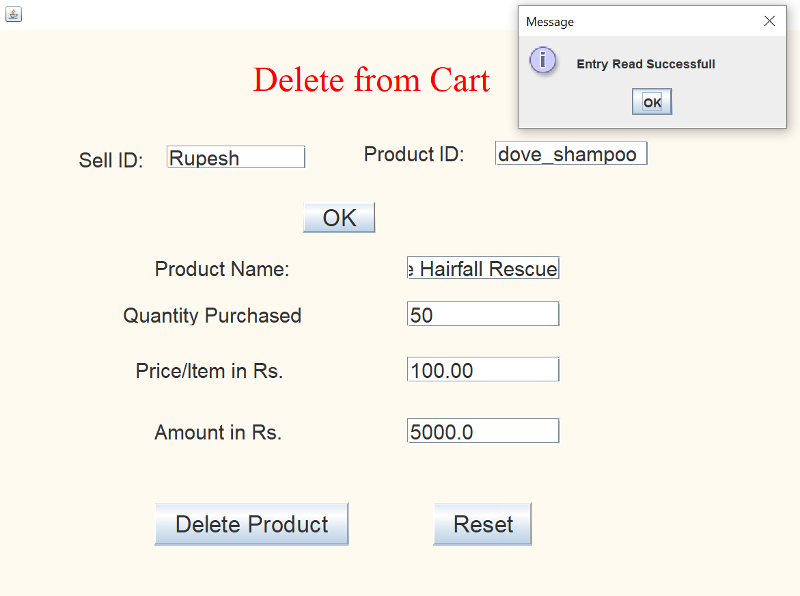Click the Price/Item field showing 100.00

(x=483, y=369)
